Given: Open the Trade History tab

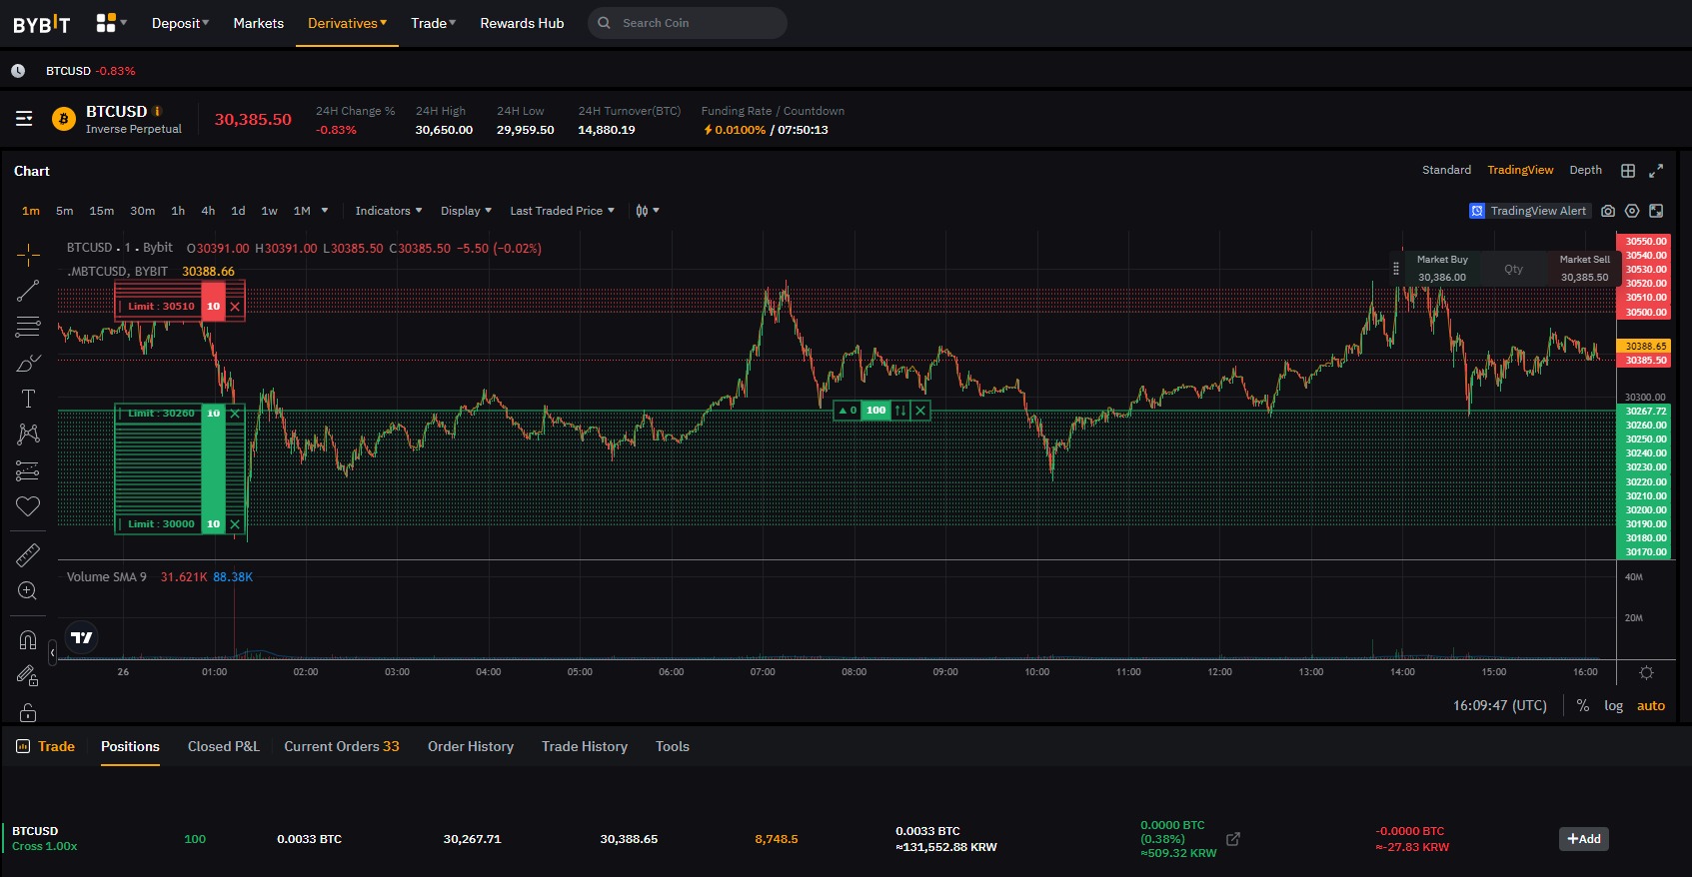Looking at the screenshot, I should click(x=585, y=746).
